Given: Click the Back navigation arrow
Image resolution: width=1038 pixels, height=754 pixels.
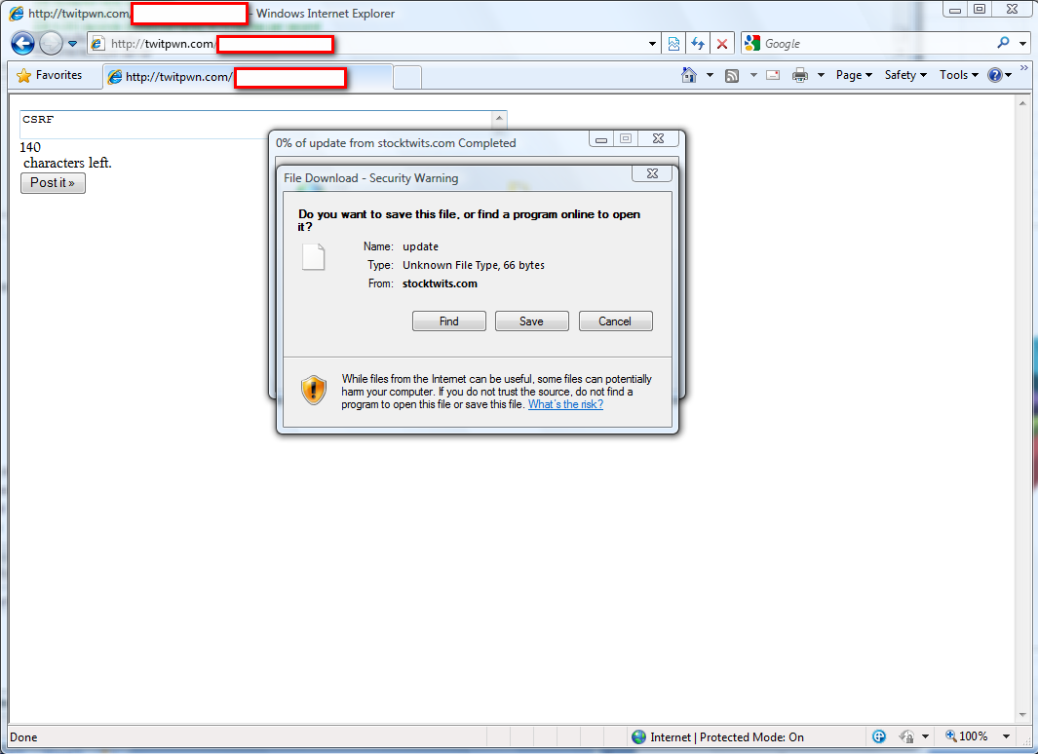Looking at the screenshot, I should [x=22, y=44].
